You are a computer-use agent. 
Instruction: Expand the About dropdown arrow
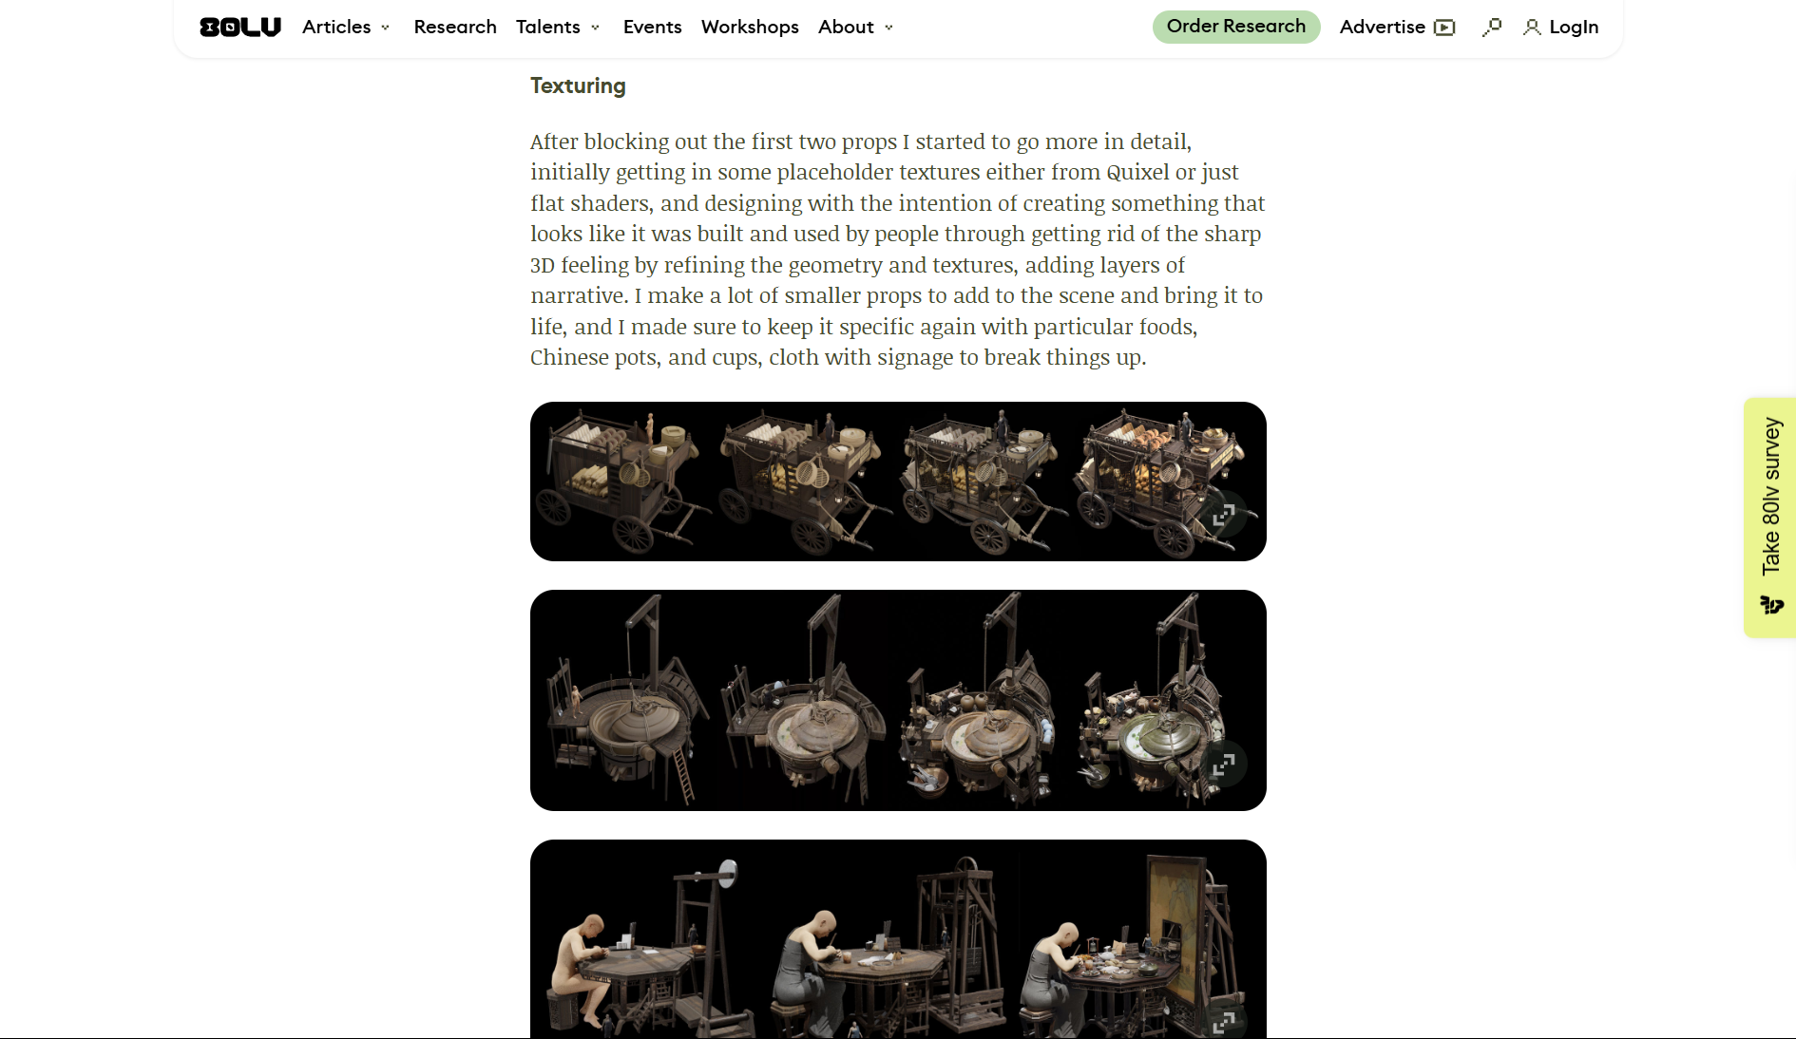(x=888, y=28)
